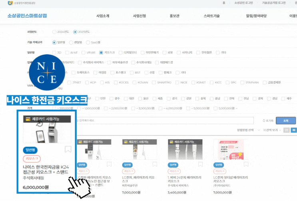Open 나이스 한국전자금융 K24 접근성 키오스크 title
The width and height of the screenshot is (297, 201).
pyautogui.click(x=46, y=169)
